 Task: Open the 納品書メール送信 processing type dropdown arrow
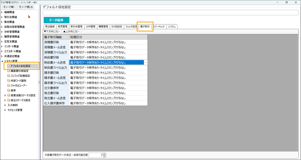[x=146, y=62]
